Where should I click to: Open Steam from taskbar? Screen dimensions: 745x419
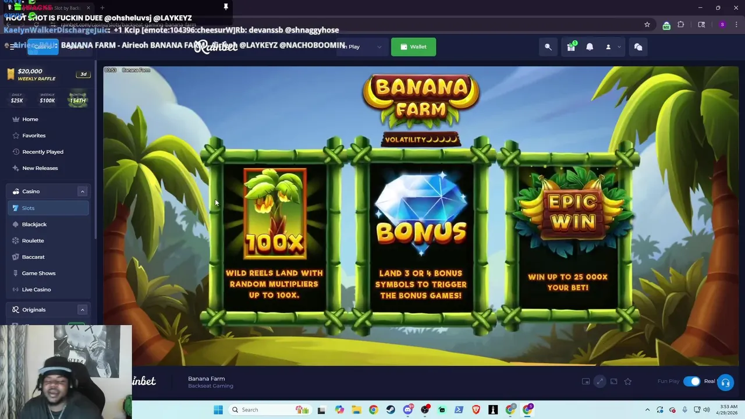pyautogui.click(x=391, y=410)
